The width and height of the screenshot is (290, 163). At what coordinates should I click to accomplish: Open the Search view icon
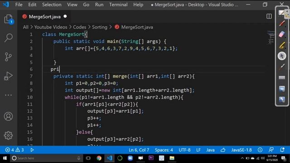[x=9, y=38]
